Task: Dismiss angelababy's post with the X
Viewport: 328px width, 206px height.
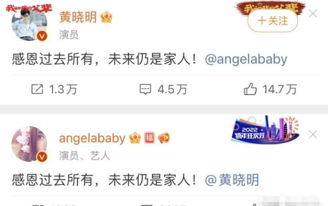Action: click(313, 134)
